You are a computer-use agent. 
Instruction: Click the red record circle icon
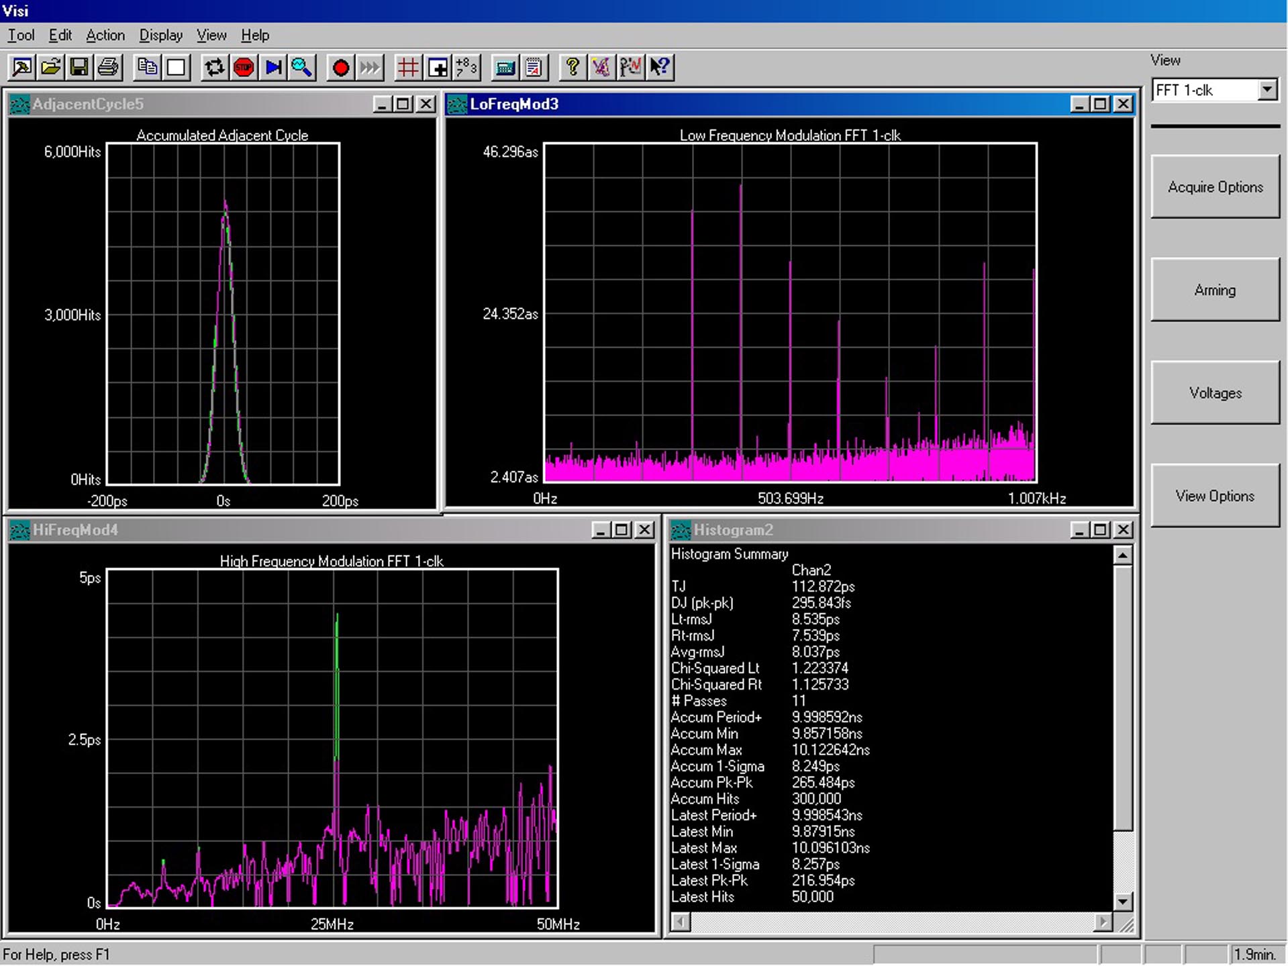[x=341, y=67]
